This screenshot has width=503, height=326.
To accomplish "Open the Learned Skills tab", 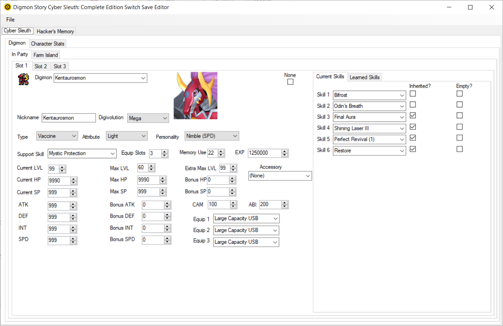I will (x=365, y=77).
